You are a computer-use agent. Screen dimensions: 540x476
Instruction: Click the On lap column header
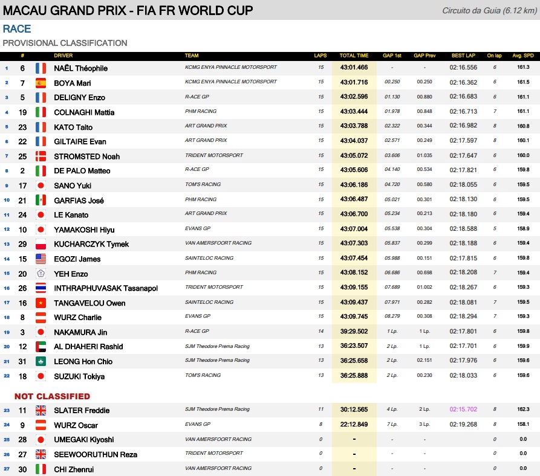(494, 56)
